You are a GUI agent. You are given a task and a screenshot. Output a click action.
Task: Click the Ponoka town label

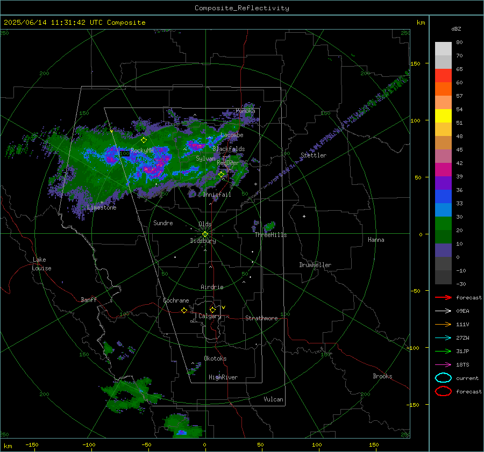point(245,111)
